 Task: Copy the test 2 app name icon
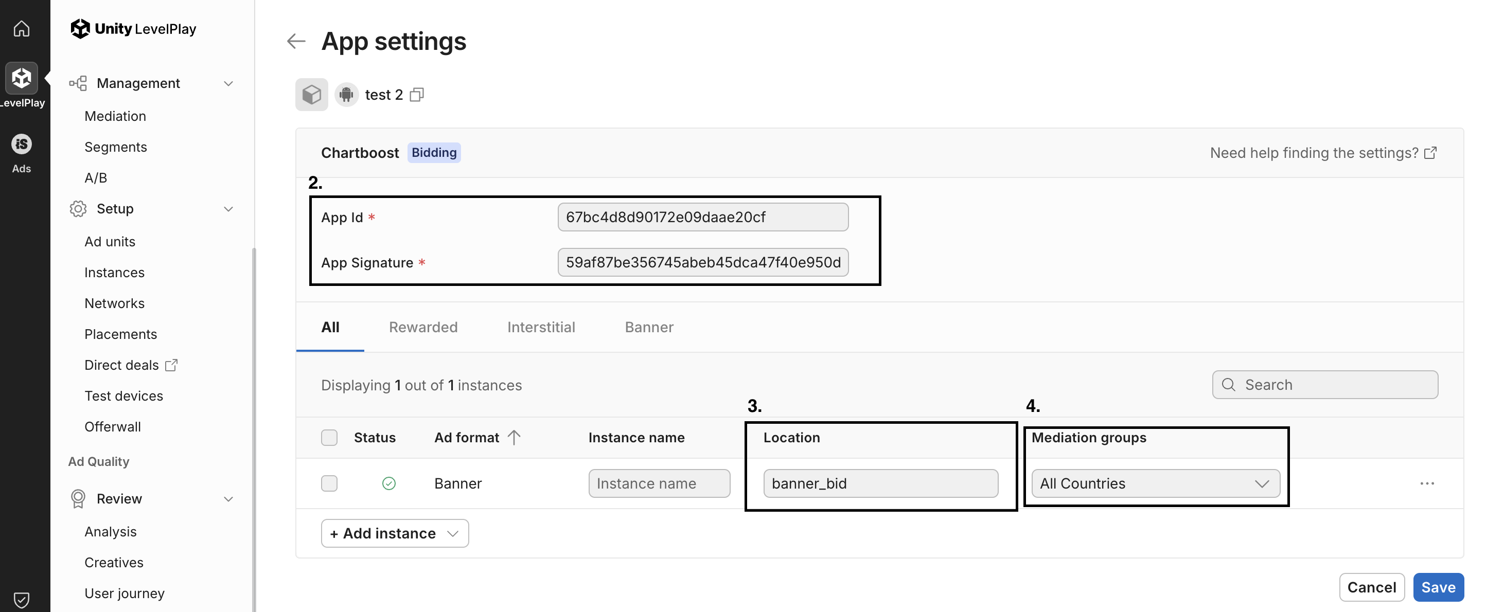pos(416,95)
